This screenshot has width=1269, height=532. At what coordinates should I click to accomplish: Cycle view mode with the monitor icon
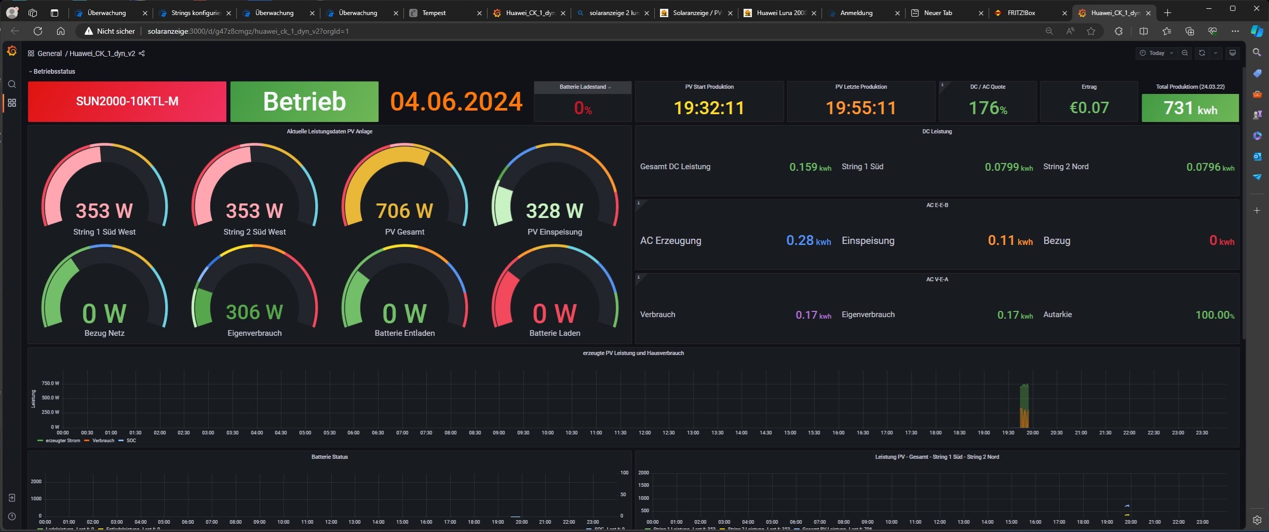click(x=1232, y=53)
